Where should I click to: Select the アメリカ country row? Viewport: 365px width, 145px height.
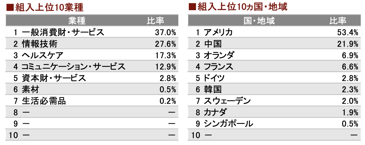pos(273,32)
